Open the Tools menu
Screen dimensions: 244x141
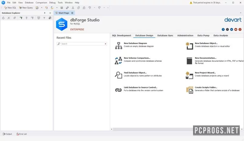pyautogui.click(x=60, y=3)
